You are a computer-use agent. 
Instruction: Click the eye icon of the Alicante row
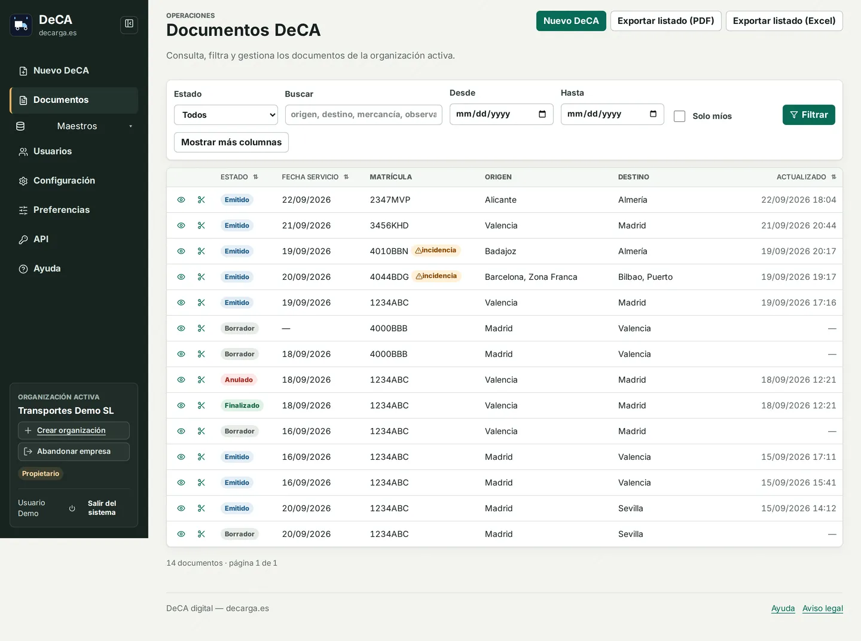pyautogui.click(x=181, y=200)
